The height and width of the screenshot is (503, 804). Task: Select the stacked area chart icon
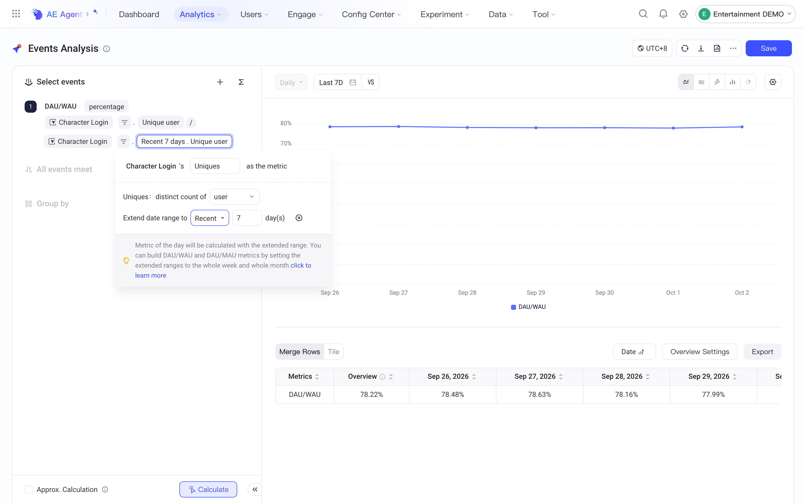coord(701,82)
